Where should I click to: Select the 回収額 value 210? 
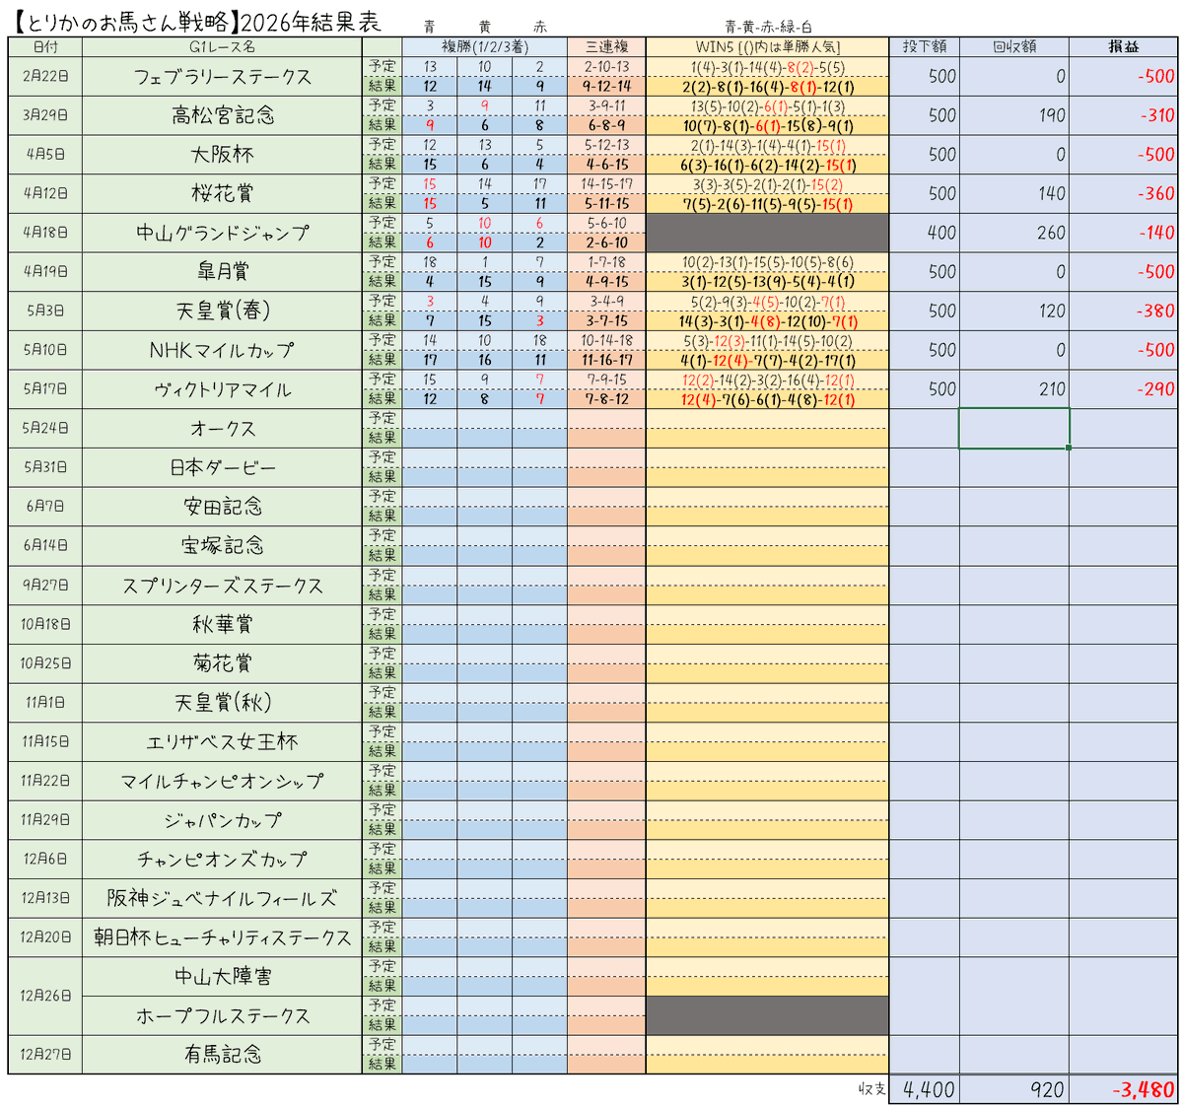(x=1013, y=388)
